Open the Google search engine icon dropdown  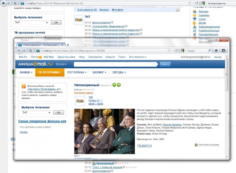click(x=183, y=51)
